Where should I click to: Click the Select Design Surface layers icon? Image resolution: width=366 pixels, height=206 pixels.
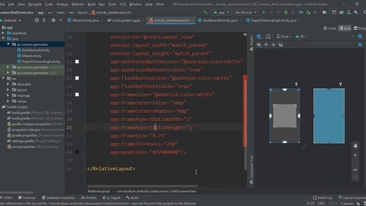[x=259, y=37]
